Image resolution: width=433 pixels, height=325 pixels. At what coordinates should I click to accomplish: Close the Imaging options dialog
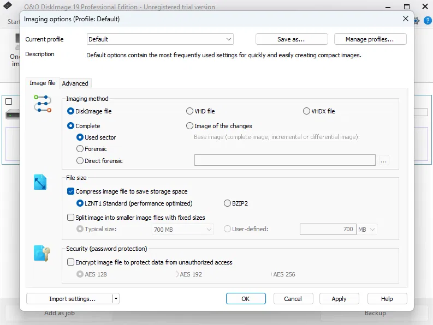click(406, 19)
